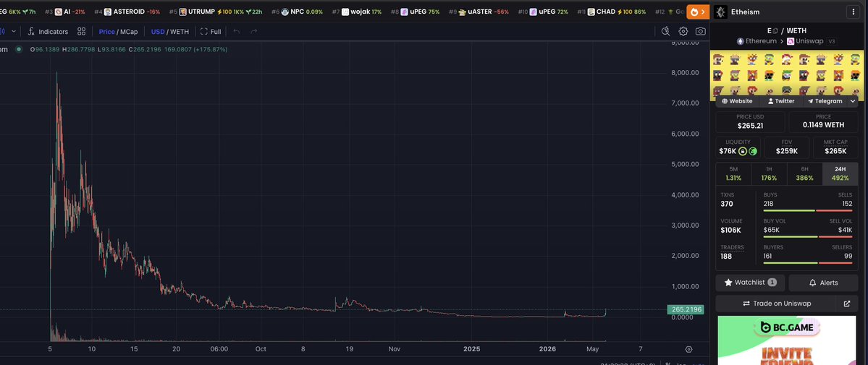
Task: Click the green status dot on legend
Action: [x=18, y=49]
